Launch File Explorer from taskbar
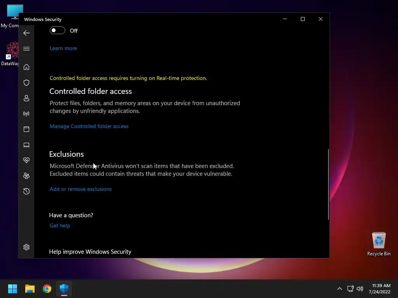 point(30,289)
